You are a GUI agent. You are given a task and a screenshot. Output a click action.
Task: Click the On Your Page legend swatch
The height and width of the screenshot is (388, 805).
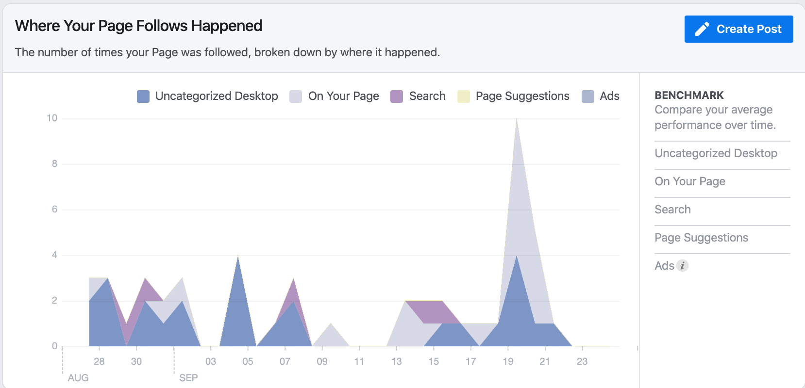pos(297,96)
